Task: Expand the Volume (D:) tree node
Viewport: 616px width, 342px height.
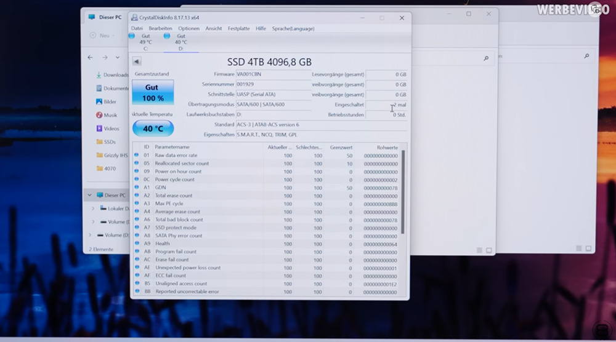Action: [x=90, y=235]
